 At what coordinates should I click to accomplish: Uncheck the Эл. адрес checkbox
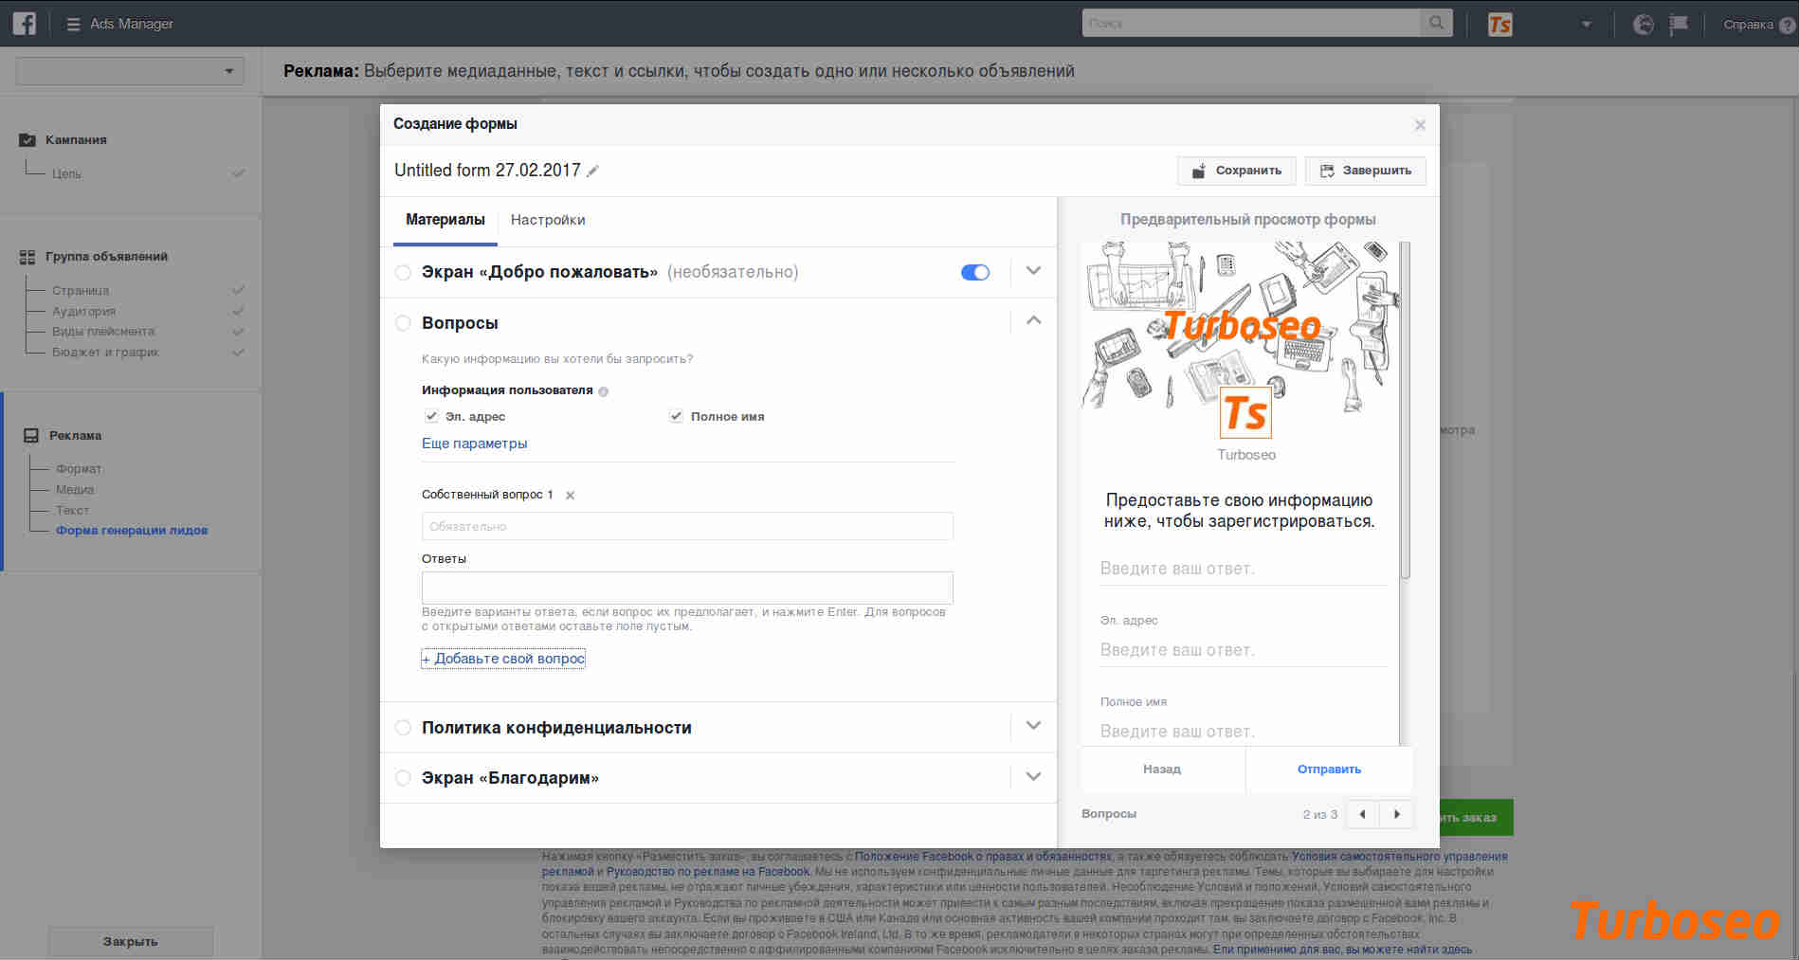tap(431, 416)
